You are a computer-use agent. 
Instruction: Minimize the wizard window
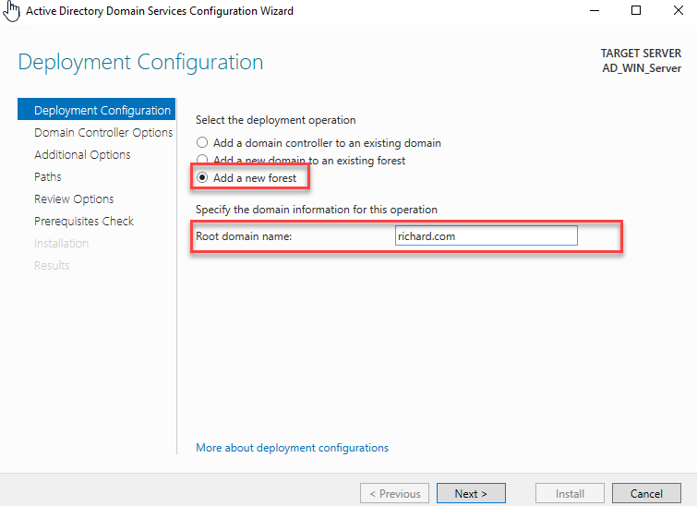[595, 11]
